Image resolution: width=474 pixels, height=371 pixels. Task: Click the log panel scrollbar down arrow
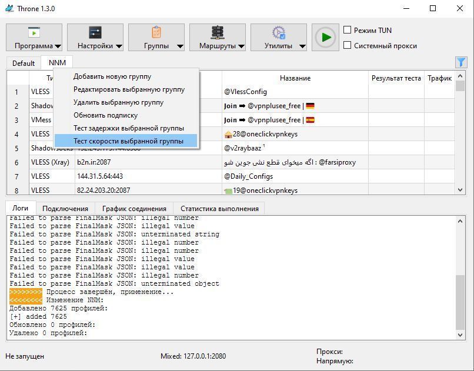coord(460,335)
